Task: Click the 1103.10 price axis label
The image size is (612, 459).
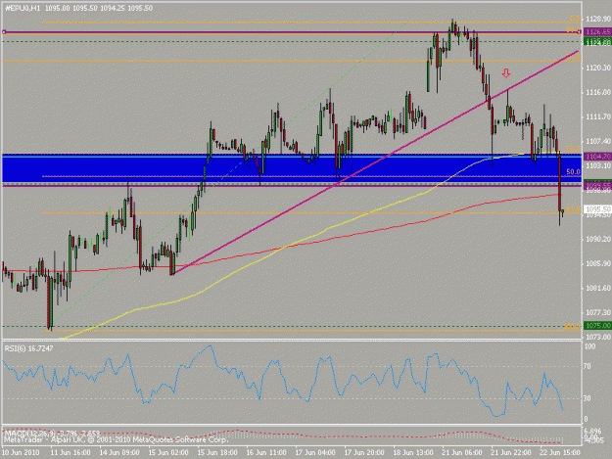Action: click(x=598, y=165)
